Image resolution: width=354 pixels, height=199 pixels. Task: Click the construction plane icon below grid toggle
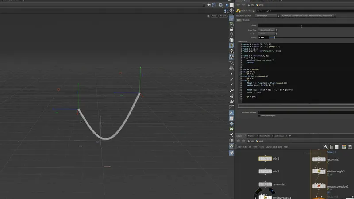(231, 24)
